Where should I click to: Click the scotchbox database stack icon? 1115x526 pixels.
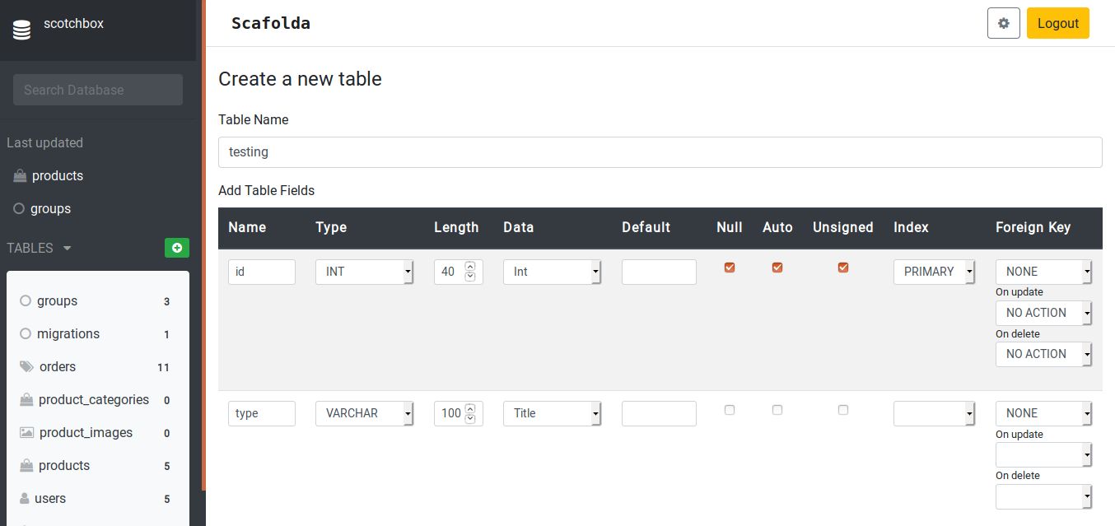(x=21, y=30)
